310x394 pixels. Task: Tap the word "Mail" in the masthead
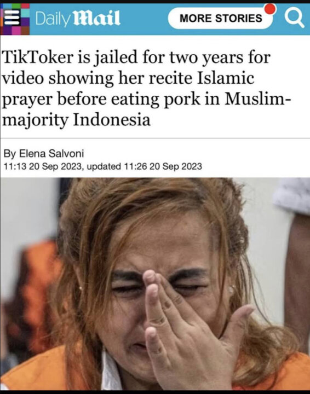click(96, 18)
